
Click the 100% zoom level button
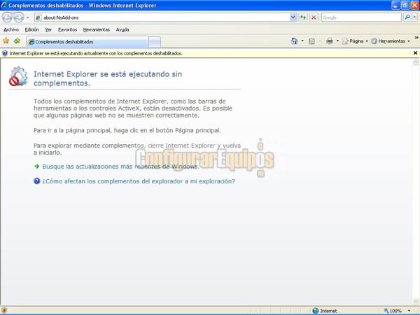coord(393,311)
